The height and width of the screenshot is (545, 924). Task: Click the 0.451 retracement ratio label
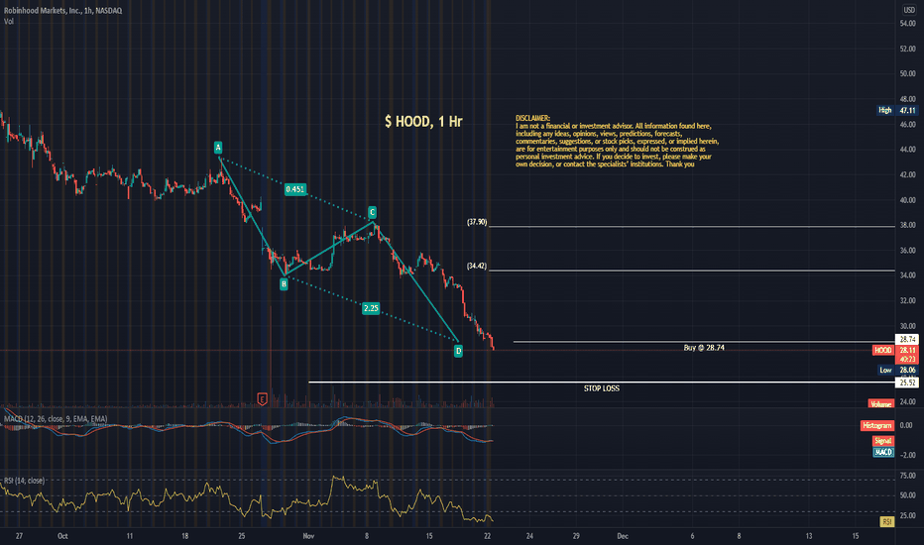[295, 189]
